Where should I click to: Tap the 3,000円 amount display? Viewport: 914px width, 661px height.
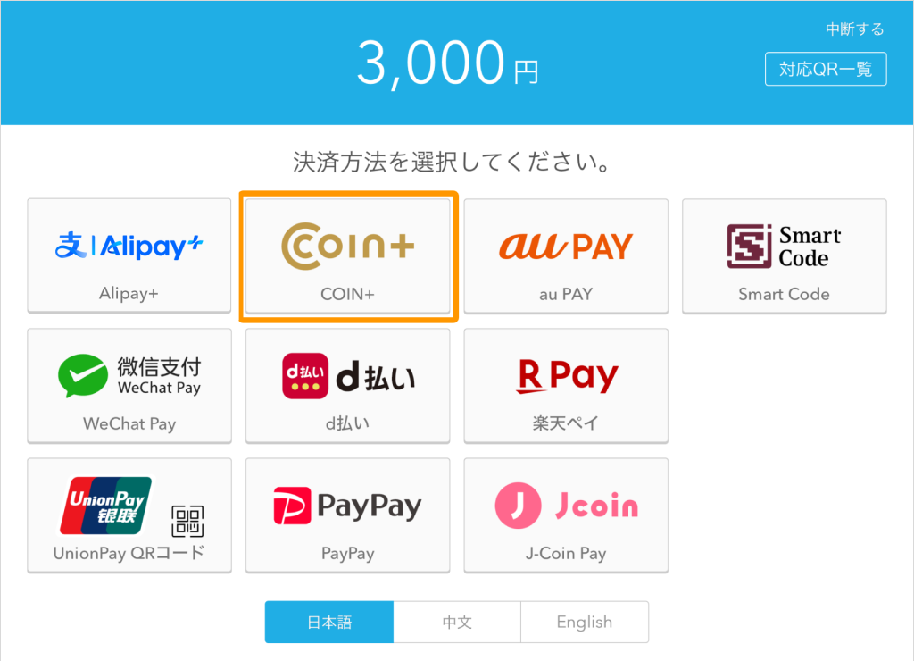(x=448, y=64)
